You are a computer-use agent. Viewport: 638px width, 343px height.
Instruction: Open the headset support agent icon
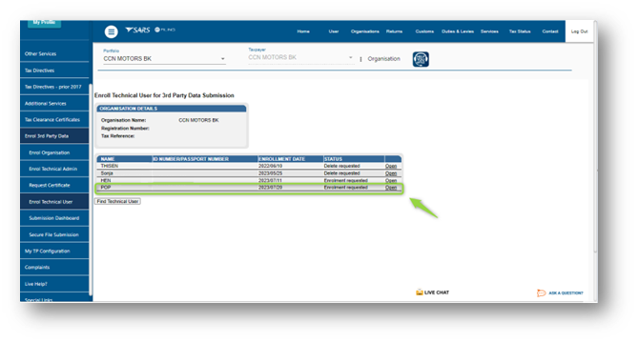click(421, 59)
